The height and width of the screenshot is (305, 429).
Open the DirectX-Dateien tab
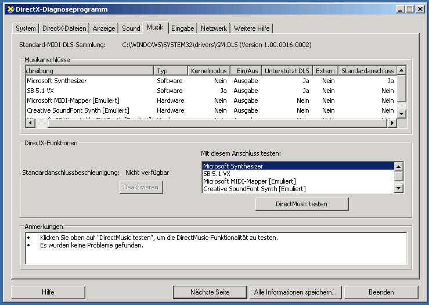(x=64, y=28)
